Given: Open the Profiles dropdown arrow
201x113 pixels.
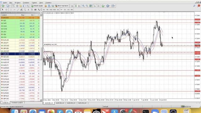Looking at the screenshot, I should (x=10, y=6).
